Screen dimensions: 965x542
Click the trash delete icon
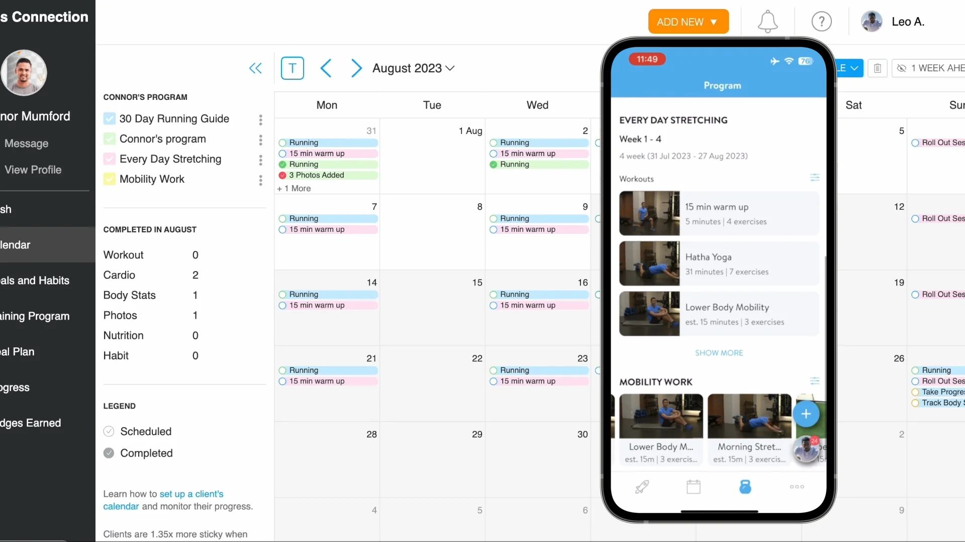877,68
